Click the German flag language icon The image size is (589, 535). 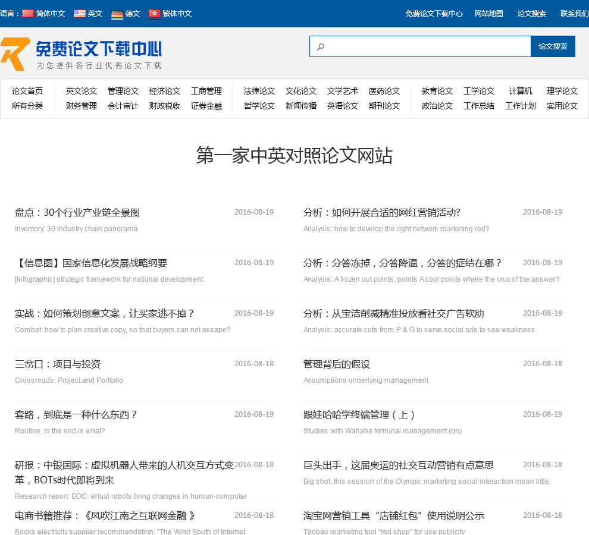tap(117, 13)
